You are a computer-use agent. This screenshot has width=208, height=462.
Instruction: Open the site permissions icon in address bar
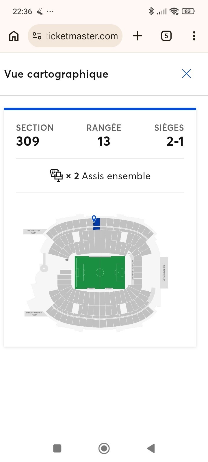(x=37, y=36)
